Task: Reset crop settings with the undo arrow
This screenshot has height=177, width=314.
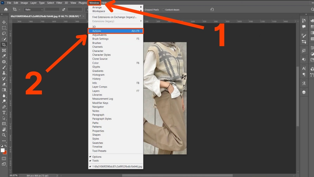Action: [x=212, y=9]
